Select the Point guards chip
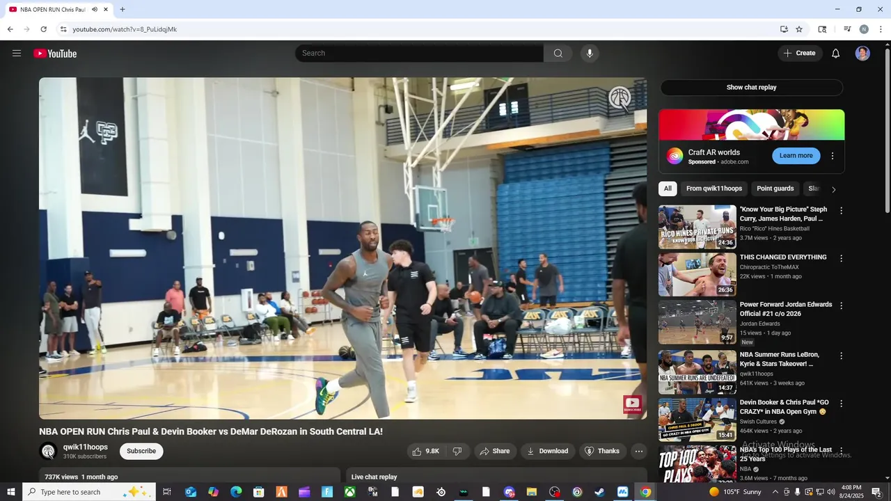The height and width of the screenshot is (501, 891). point(775,189)
